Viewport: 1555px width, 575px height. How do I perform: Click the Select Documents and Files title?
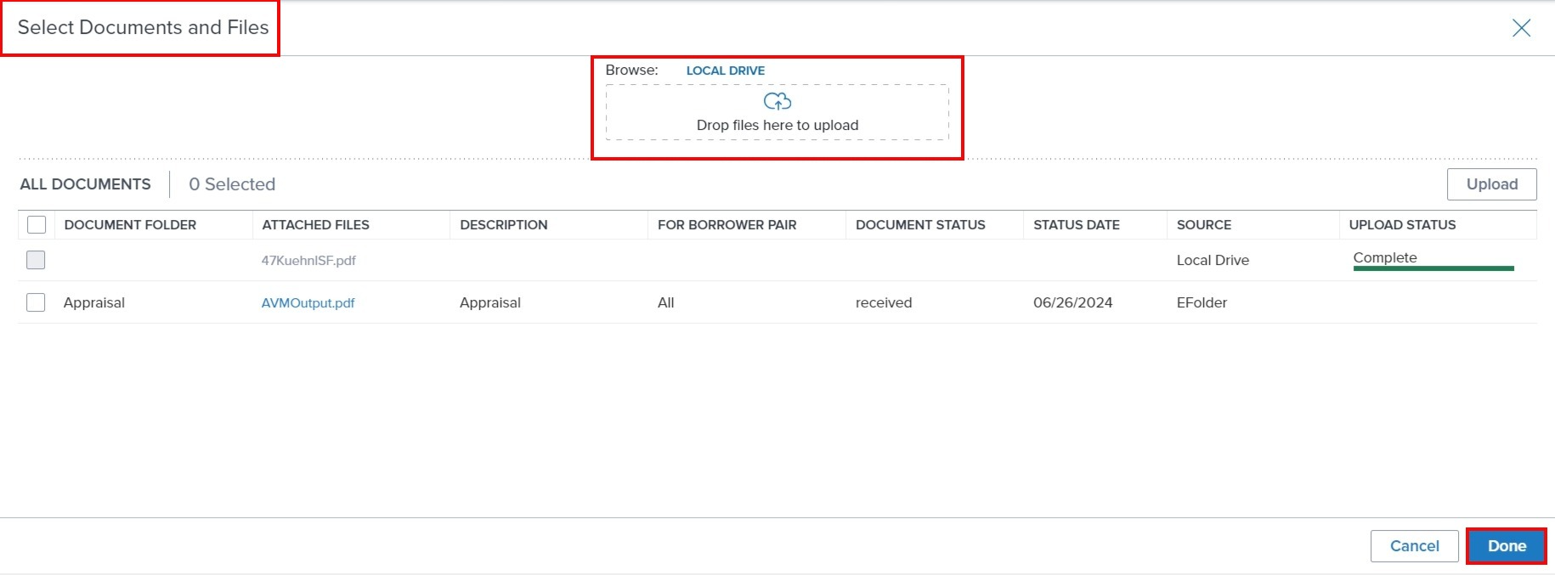(x=143, y=27)
